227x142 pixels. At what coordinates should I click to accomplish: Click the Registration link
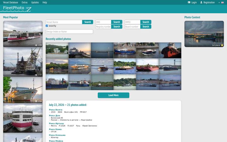coord(207,2)
